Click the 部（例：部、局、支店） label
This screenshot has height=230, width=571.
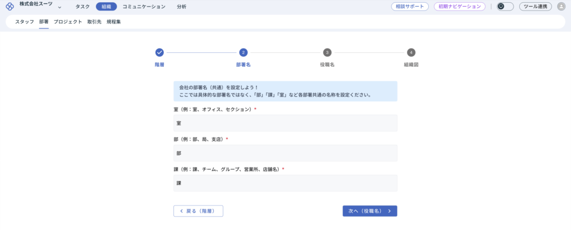click(200, 139)
